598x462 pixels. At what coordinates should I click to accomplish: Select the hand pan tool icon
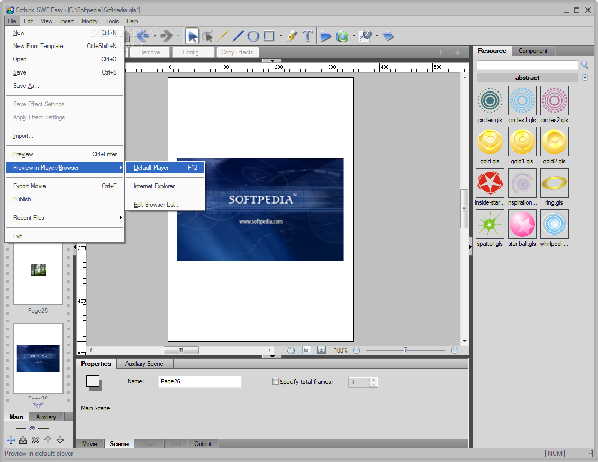[x=291, y=350]
